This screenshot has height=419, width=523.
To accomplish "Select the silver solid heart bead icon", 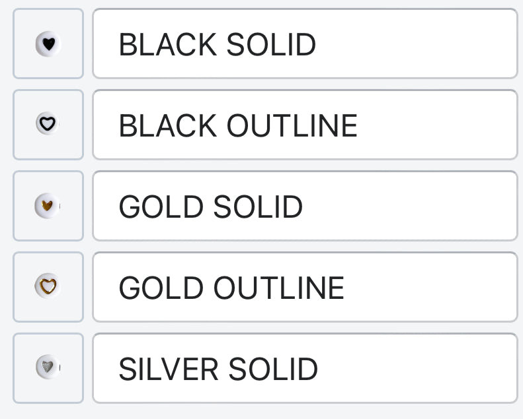I will [48, 367].
